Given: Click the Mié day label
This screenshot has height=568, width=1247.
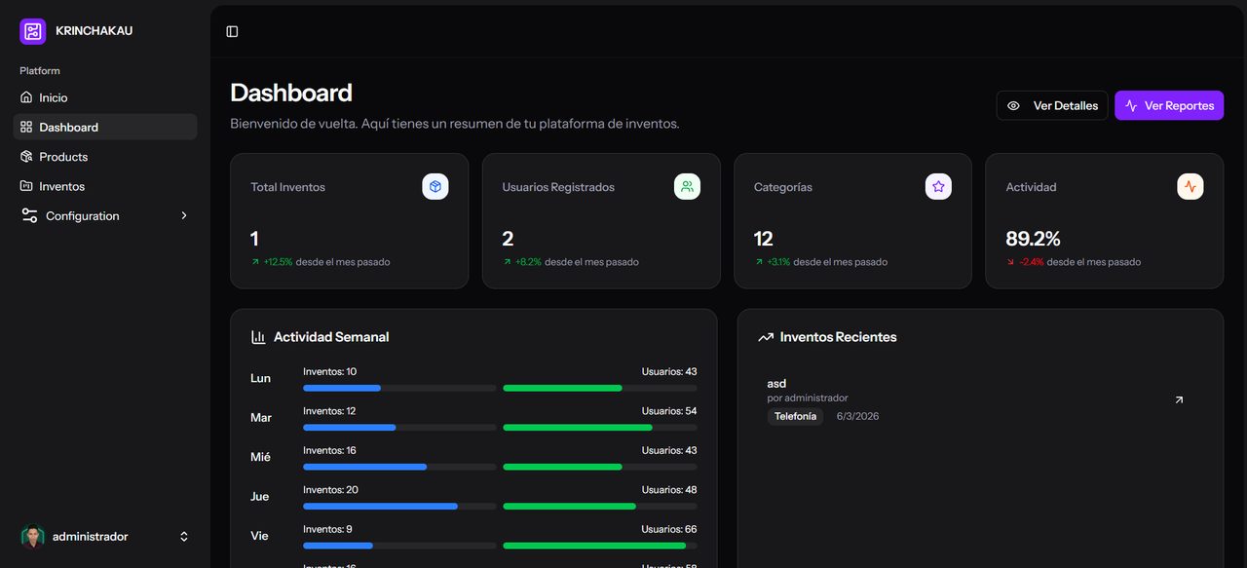Looking at the screenshot, I should click(260, 457).
